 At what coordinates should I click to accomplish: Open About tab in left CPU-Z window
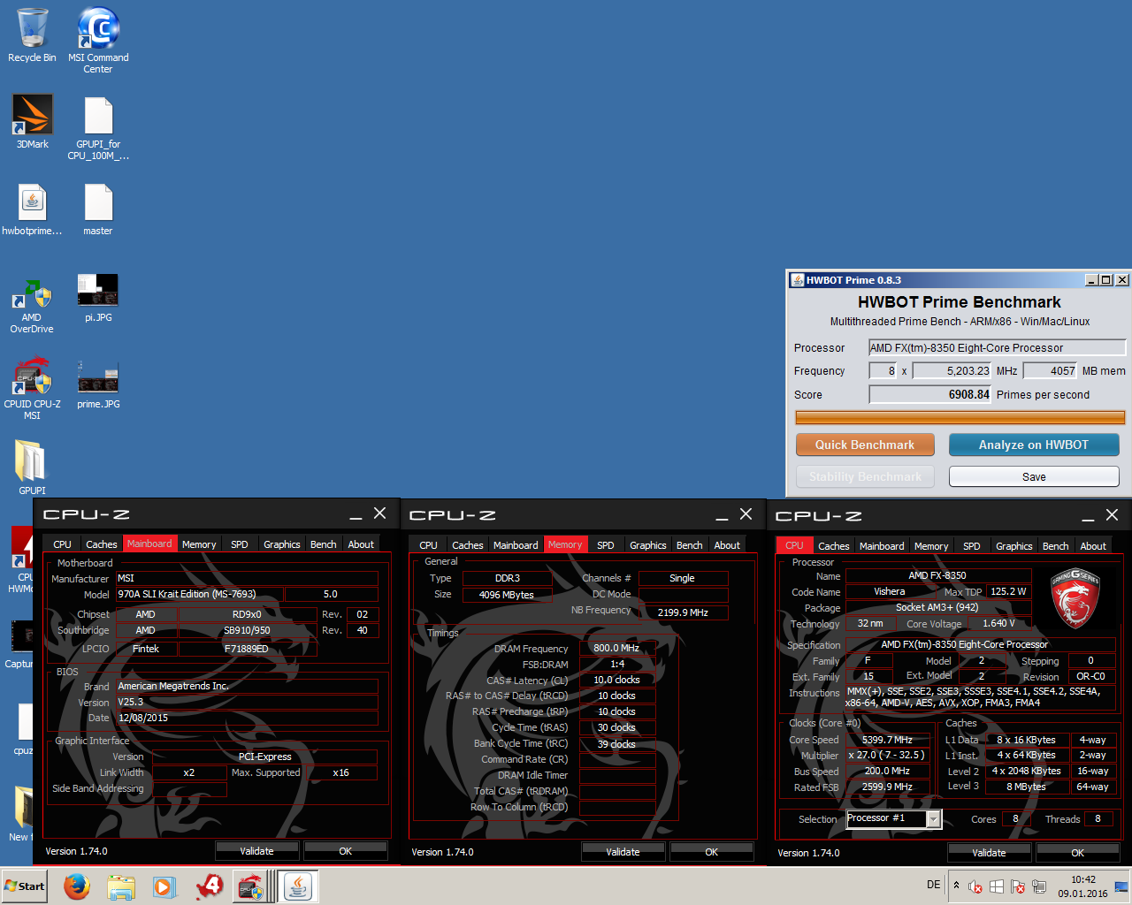[361, 544]
